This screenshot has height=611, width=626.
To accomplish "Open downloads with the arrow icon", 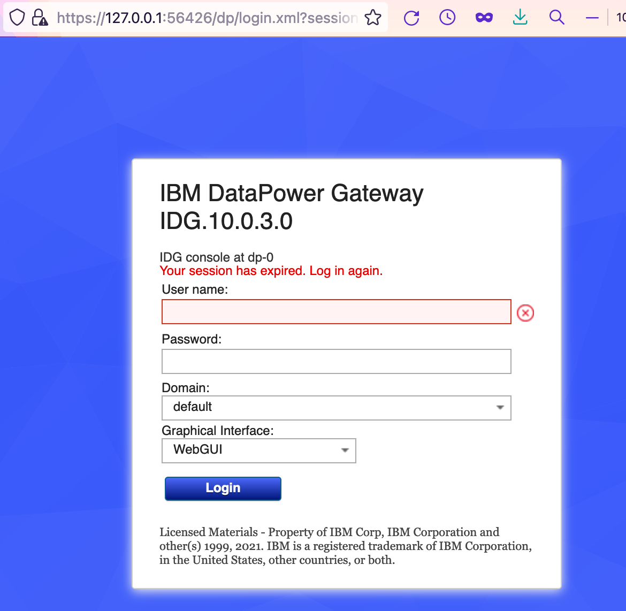I will tap(520, 18).
